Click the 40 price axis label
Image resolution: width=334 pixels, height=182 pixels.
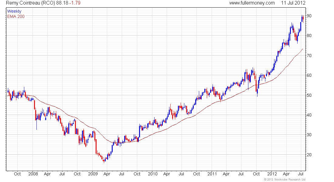point(309,115)
